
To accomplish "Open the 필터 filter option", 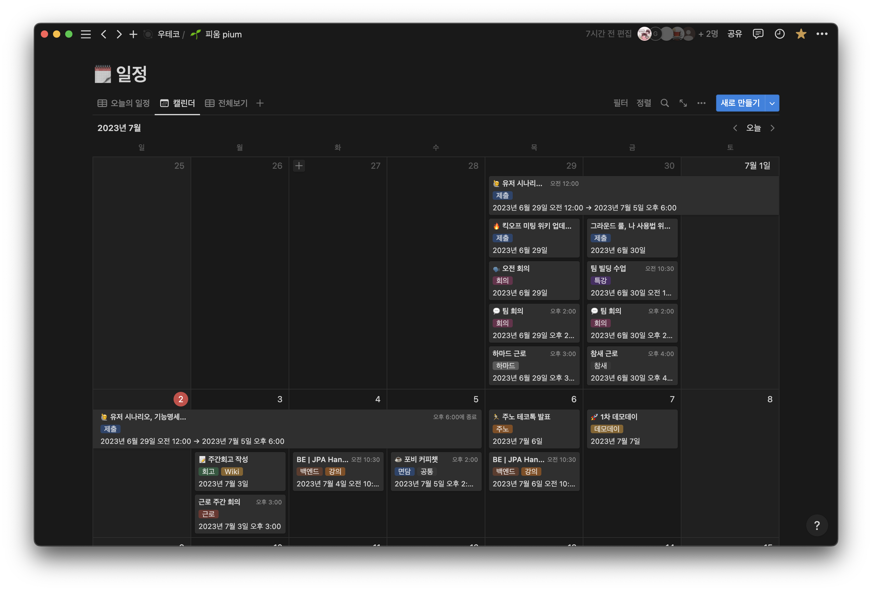I will point(620,103).
